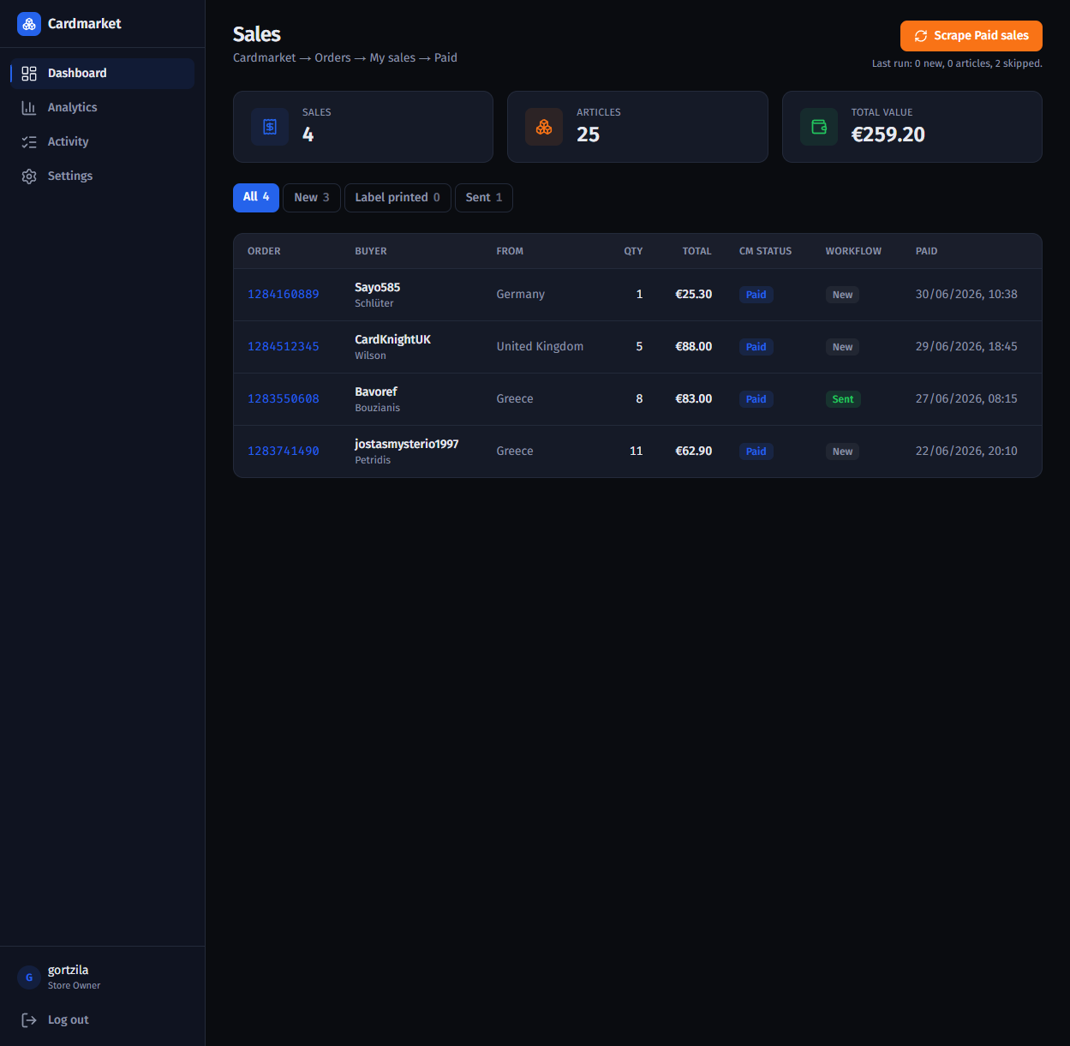The height and width of the screenshot is (1046, 1070).
Task: Click the gortzila avatar circle
Action: click(x=29, y=977)
